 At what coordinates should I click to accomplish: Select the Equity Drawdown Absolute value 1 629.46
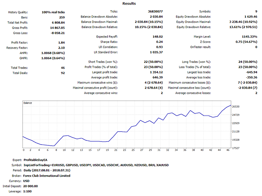coord(251,16)
